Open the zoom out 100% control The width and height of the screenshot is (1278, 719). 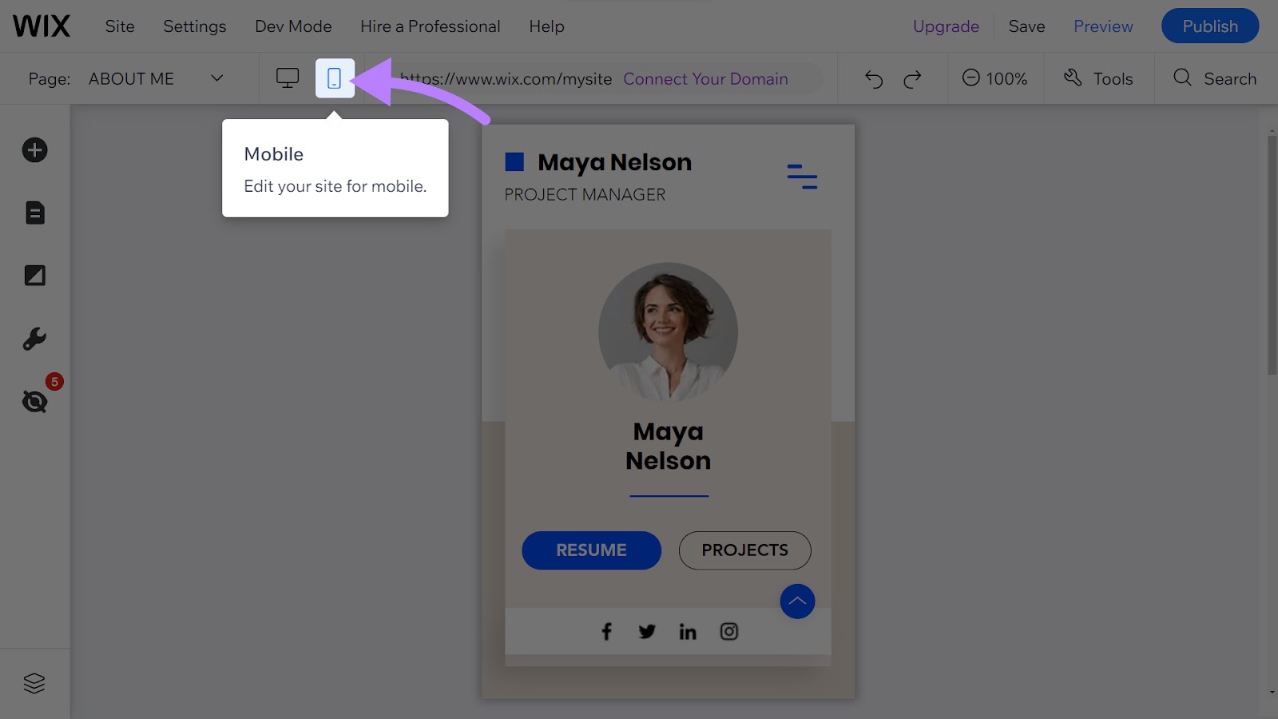tap(995, 78)
